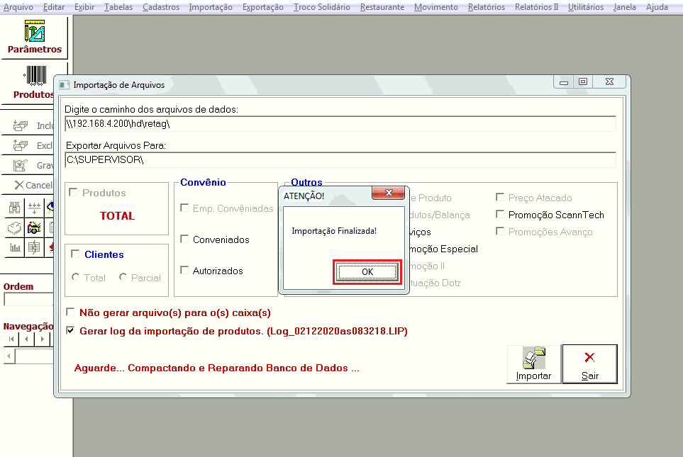The image size is (683, 457).
Task: Check the Conveniados checkbox
Action: pos(185,239)
